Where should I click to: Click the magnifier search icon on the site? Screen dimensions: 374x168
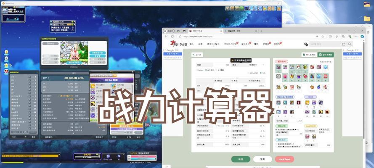pyautogui.click(x=350, y=44)
